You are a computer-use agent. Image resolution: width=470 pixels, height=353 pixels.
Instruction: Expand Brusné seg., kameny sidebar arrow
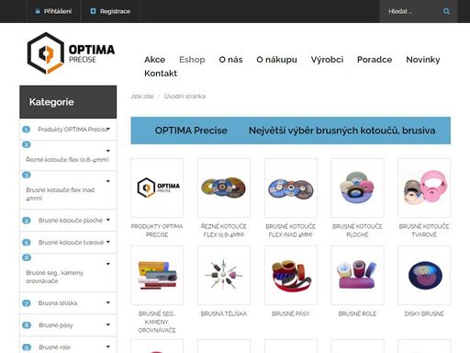[108, 264]
